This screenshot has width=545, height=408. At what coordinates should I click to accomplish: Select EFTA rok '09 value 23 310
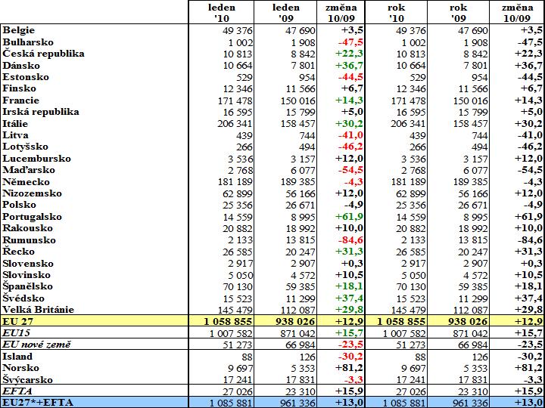pos(473,391)
